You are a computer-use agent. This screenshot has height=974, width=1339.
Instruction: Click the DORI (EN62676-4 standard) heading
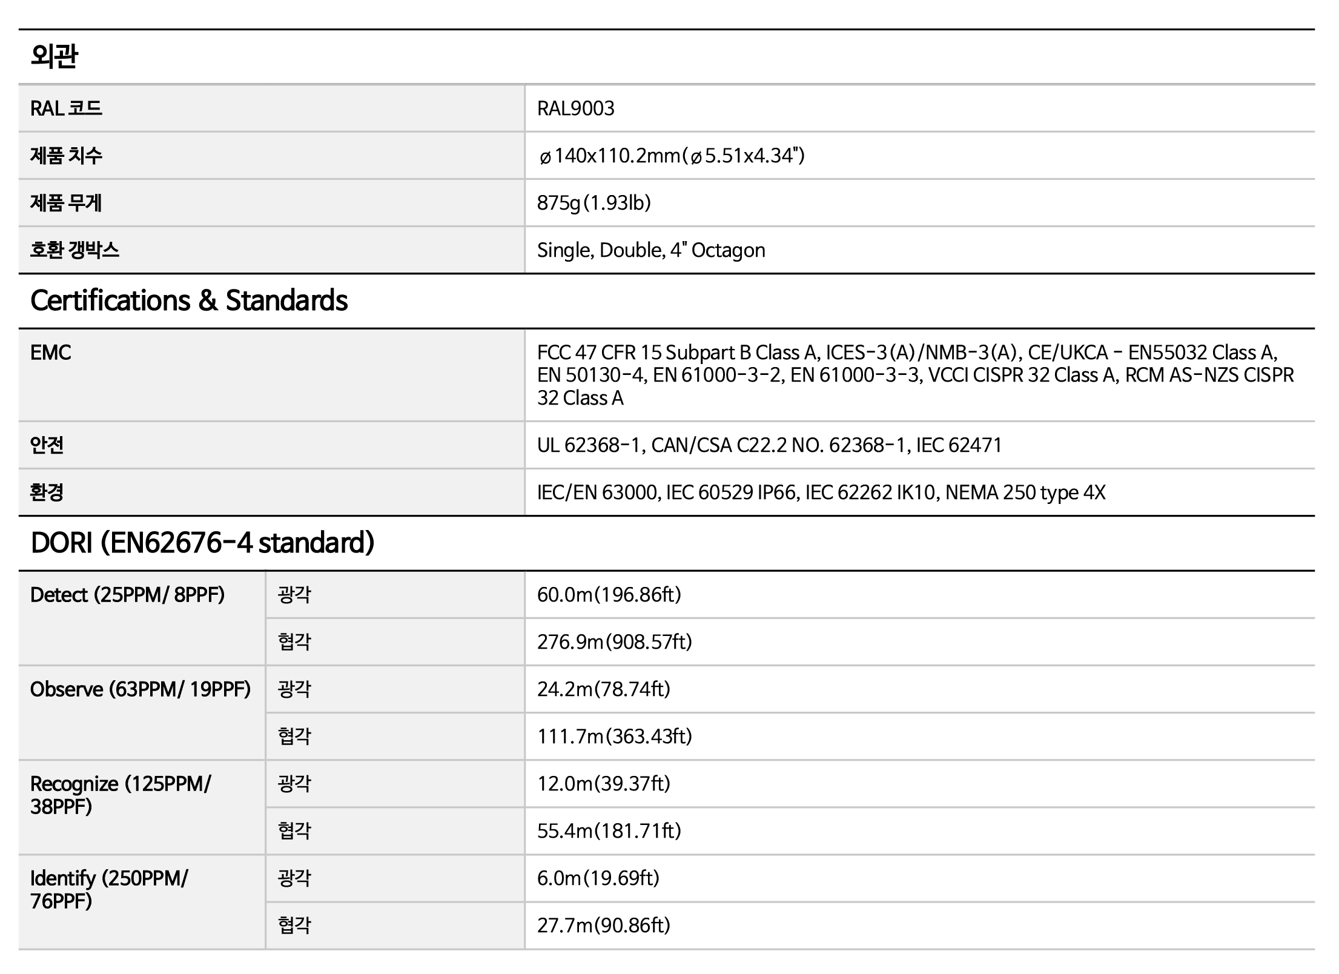coord(202,543)
